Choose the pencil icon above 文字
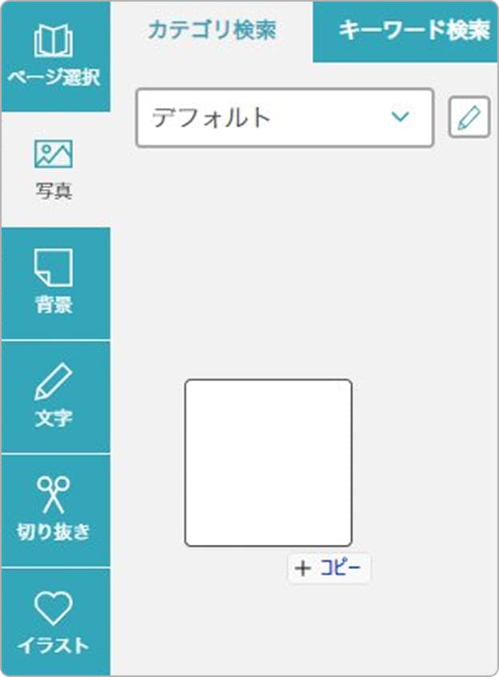The width and height of the screenshot is (499, 677). pyautogui.click(x=54, y=381)
